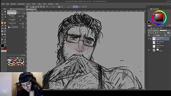
Task: Adjust the layer opacity value stepper
Action: 170,30
